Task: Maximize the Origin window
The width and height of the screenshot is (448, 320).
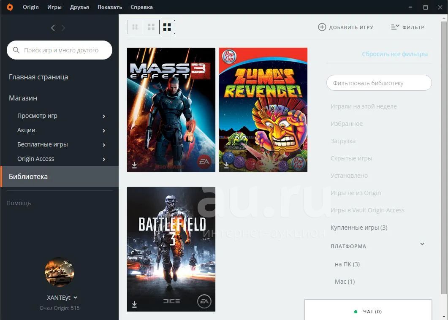Action: pyautogui.click(x=426, y=7)
